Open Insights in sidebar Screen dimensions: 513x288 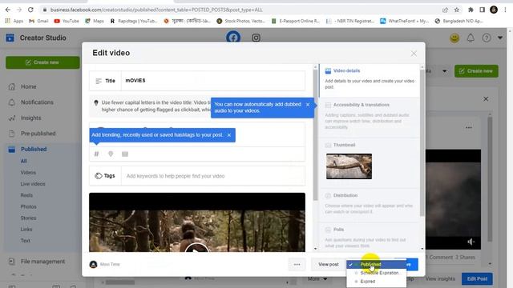pos(30,118)
